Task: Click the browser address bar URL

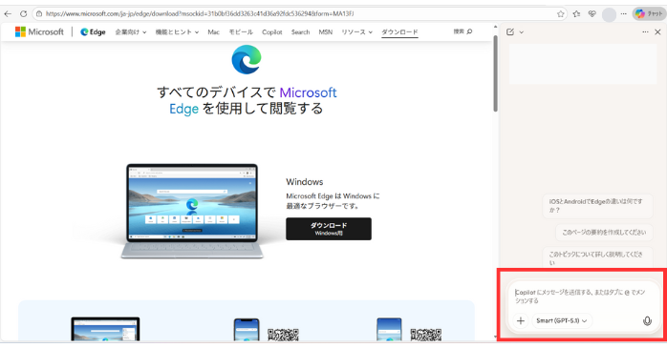Action: pyautogui.click(x=200, y=13)
